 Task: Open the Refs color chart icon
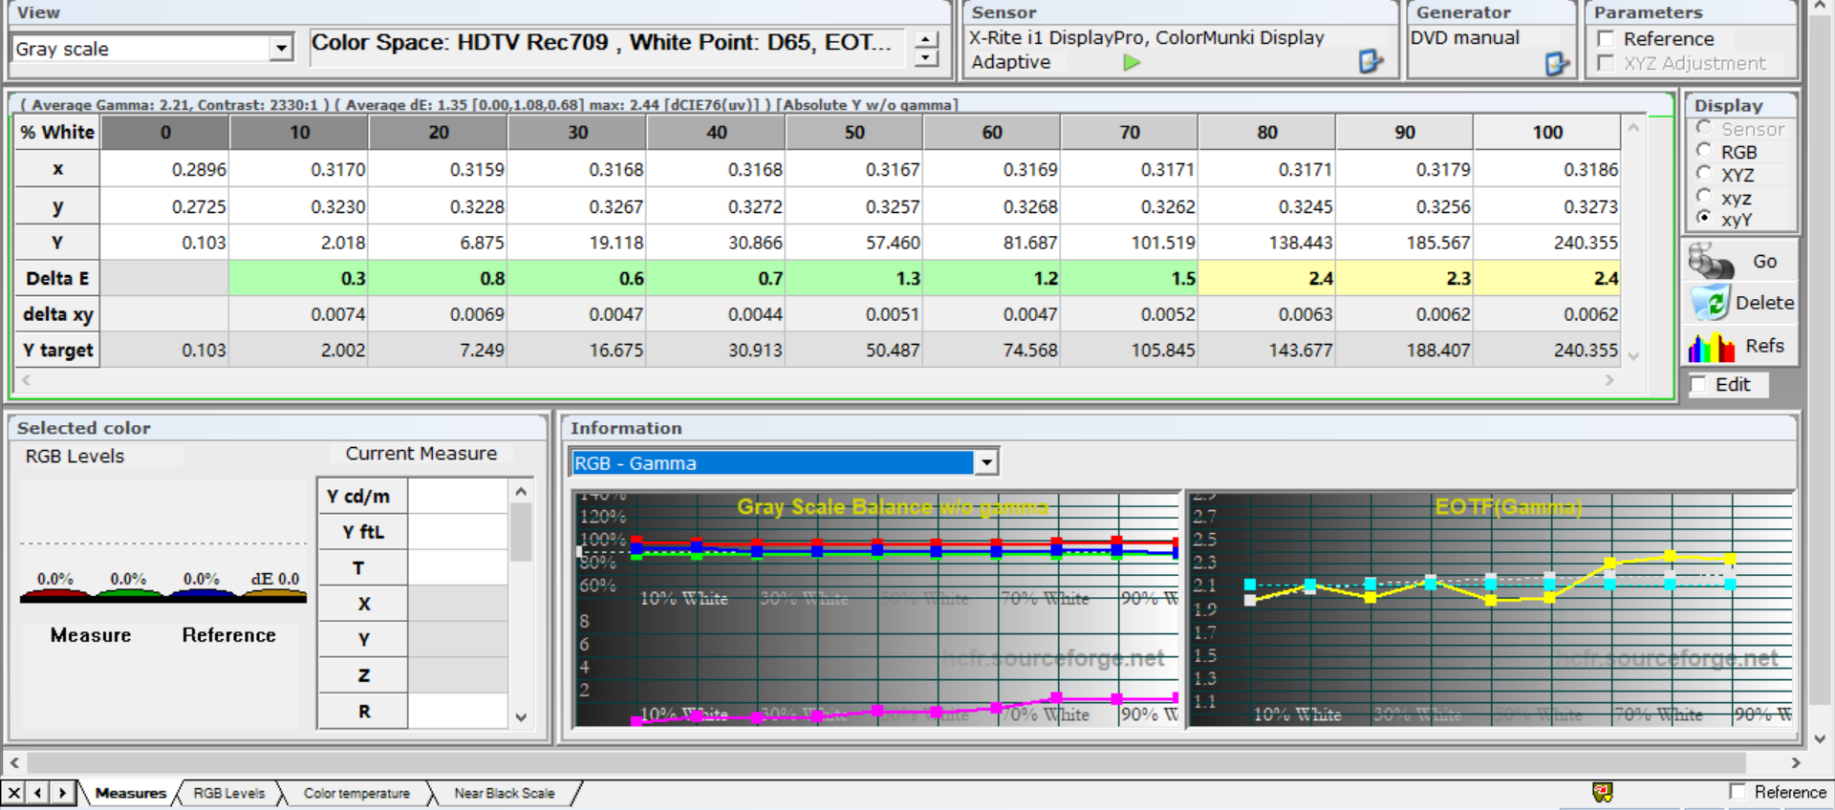pos(1711,346)
